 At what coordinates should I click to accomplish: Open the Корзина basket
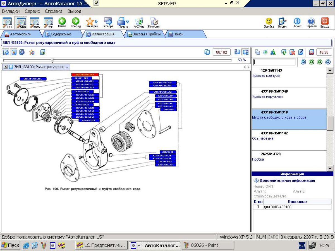click(139, 23)
